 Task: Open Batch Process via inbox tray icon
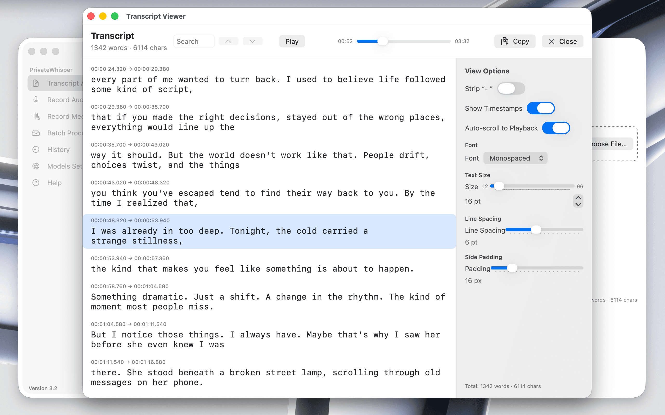36,133
